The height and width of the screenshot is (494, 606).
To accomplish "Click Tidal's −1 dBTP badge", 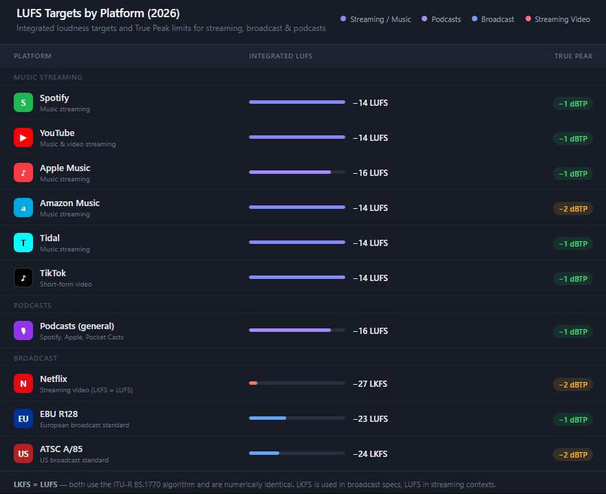I will tap(573, 244).
